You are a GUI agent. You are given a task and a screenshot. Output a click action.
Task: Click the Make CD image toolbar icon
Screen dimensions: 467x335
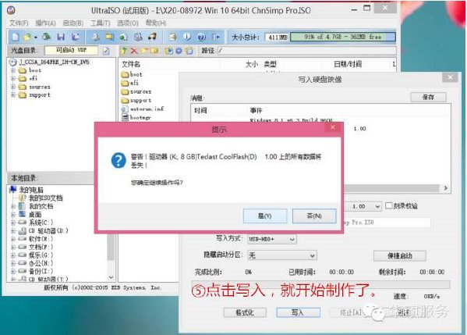click(96, 37)
